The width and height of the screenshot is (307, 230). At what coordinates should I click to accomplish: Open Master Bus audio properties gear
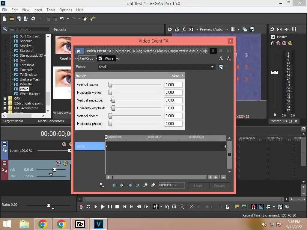click(x=272, y=29)
